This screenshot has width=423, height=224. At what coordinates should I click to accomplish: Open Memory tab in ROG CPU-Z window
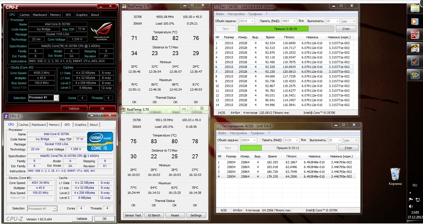pos(55,15)
